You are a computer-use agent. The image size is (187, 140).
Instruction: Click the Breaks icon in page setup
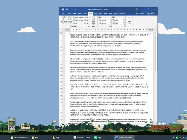click(86, 17)
